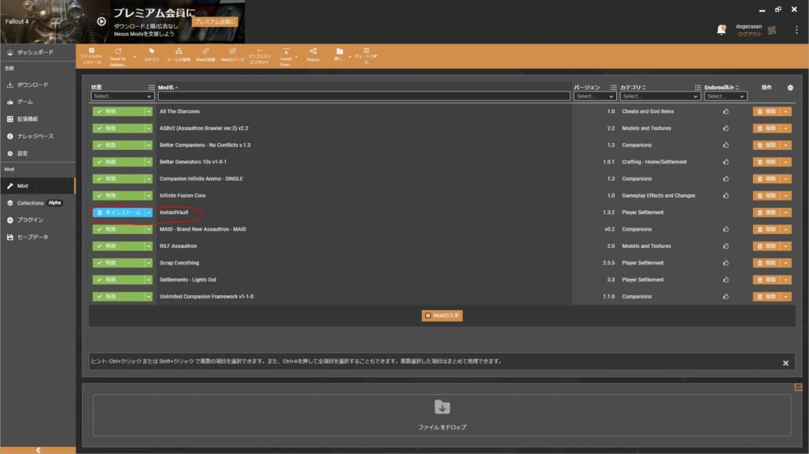Open the version filter Select dropdown
809x454 pixels.
pyautogui.click(x=594, y=96)
